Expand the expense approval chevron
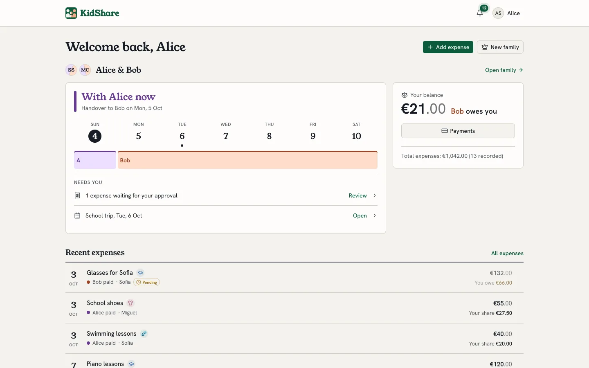Screen dimensions: 589x368 coord(375,195)
